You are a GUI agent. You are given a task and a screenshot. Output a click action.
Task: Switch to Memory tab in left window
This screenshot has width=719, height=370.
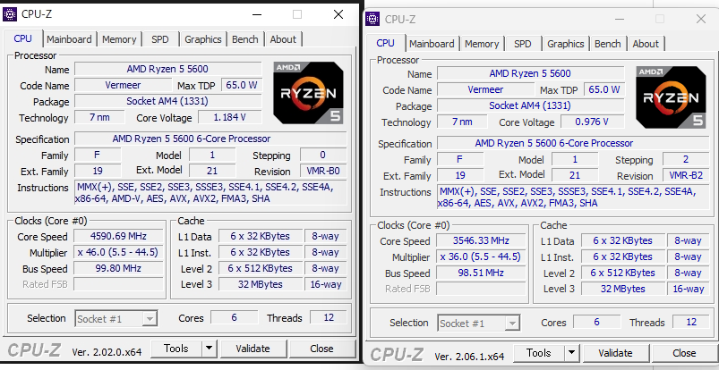[119, 39]
